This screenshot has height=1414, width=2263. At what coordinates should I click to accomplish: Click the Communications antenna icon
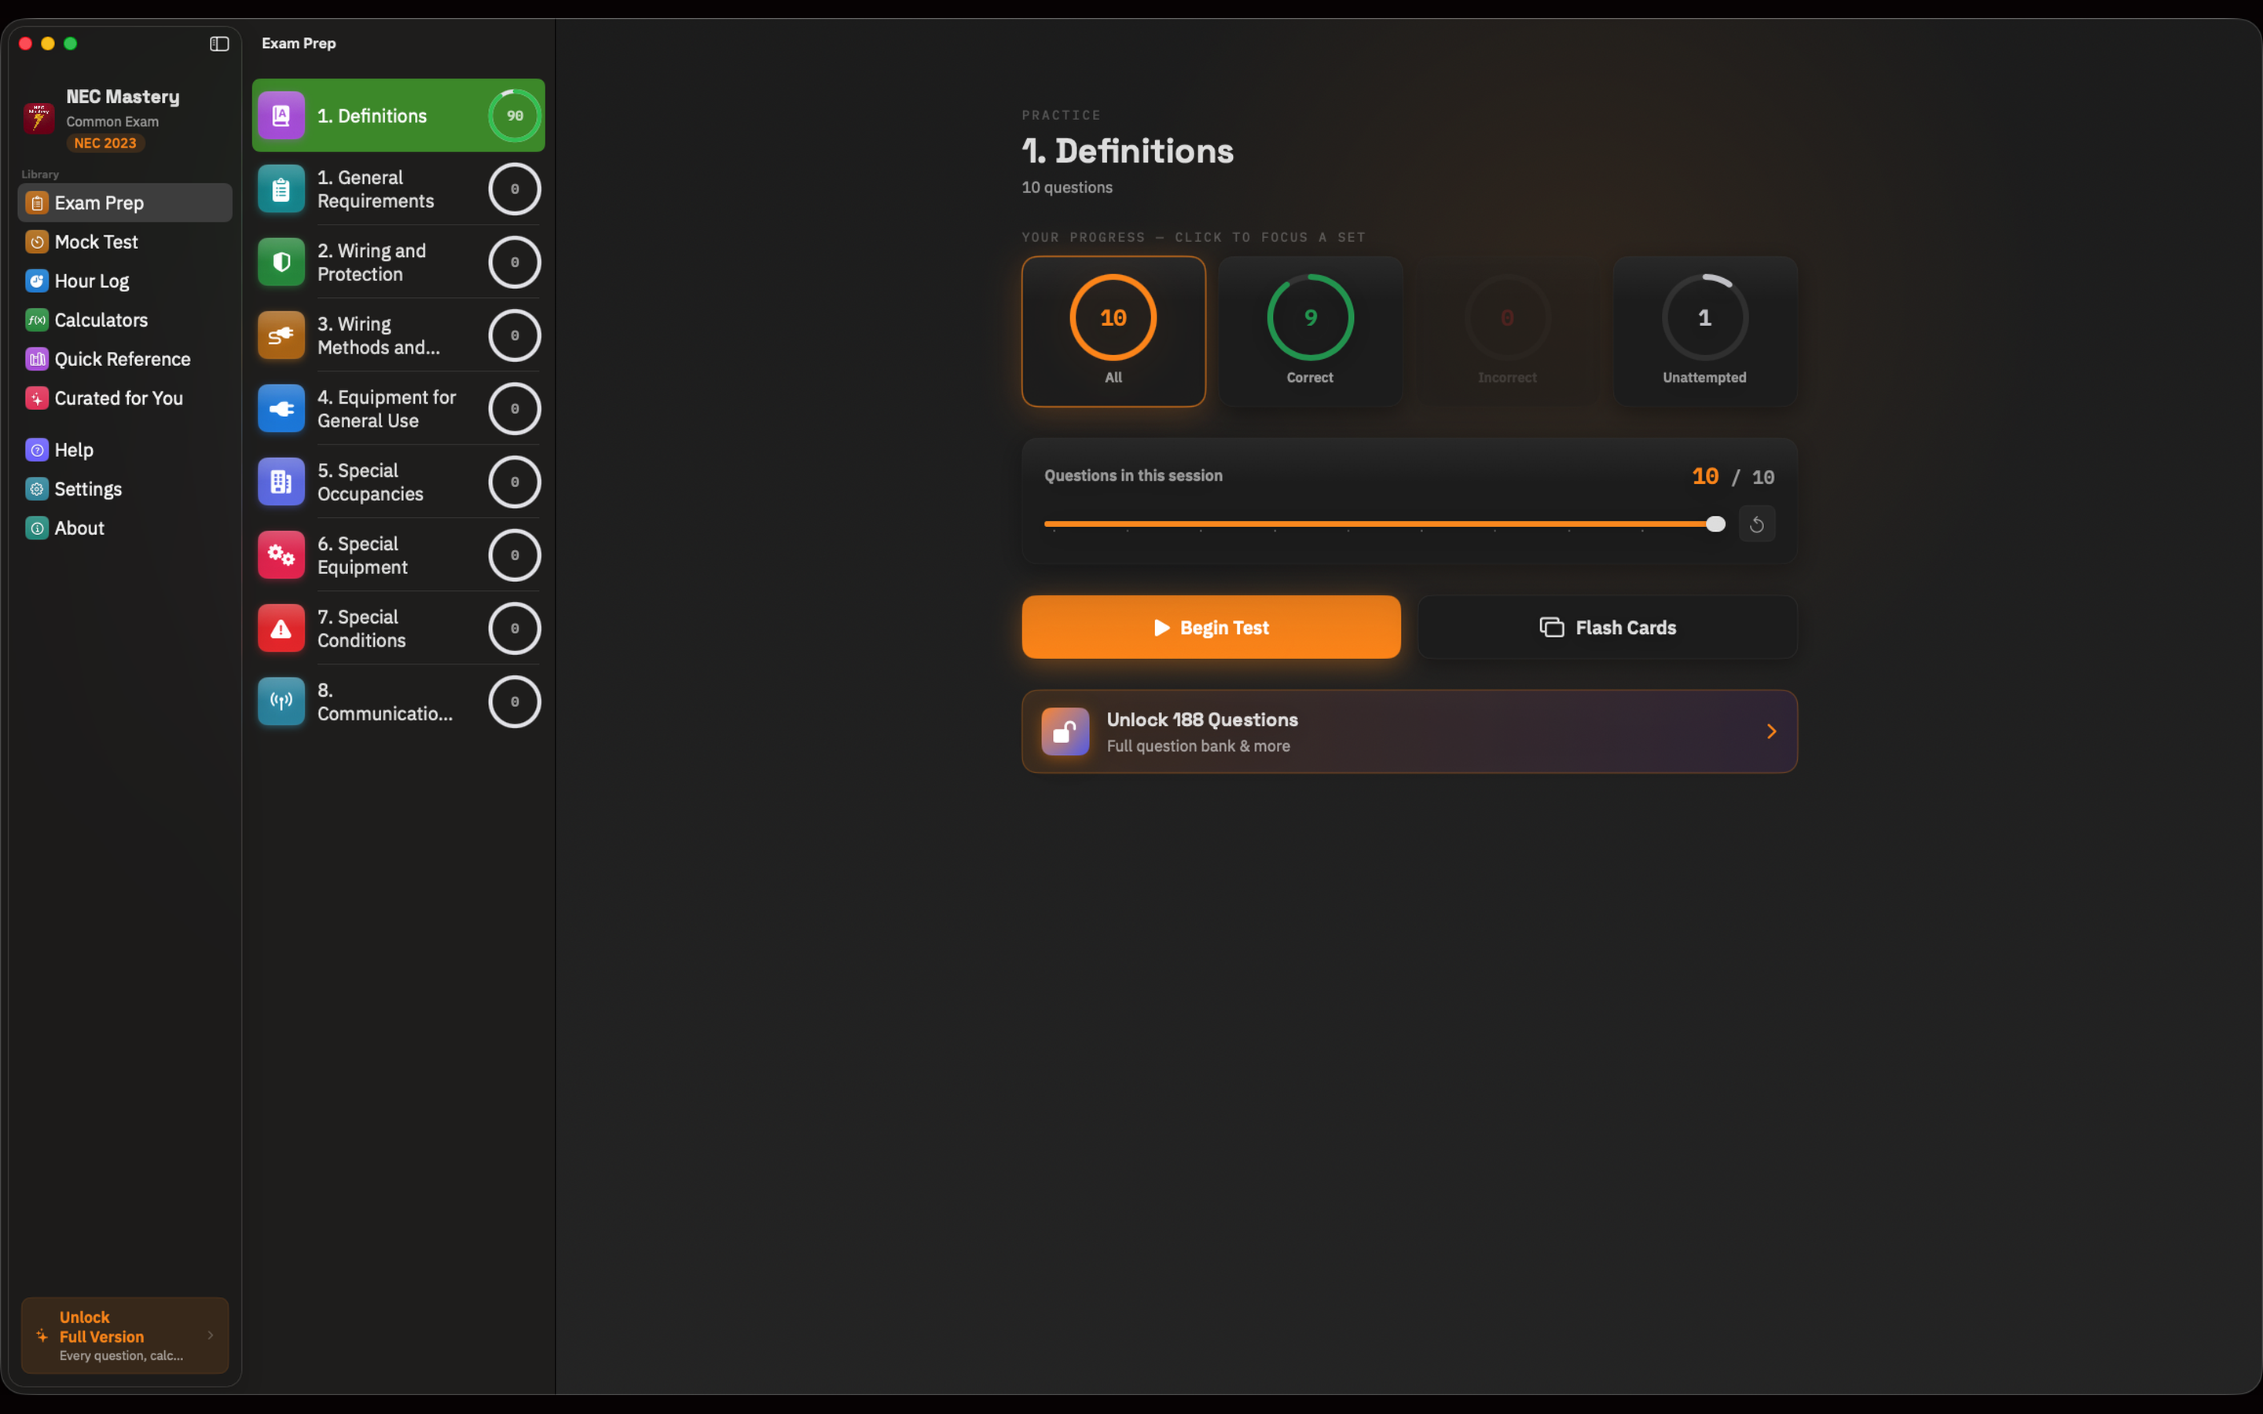(x=281, y=702)
